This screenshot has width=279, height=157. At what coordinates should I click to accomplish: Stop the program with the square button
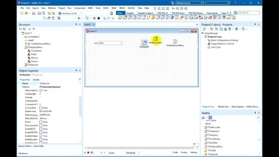tap(99, 18)
